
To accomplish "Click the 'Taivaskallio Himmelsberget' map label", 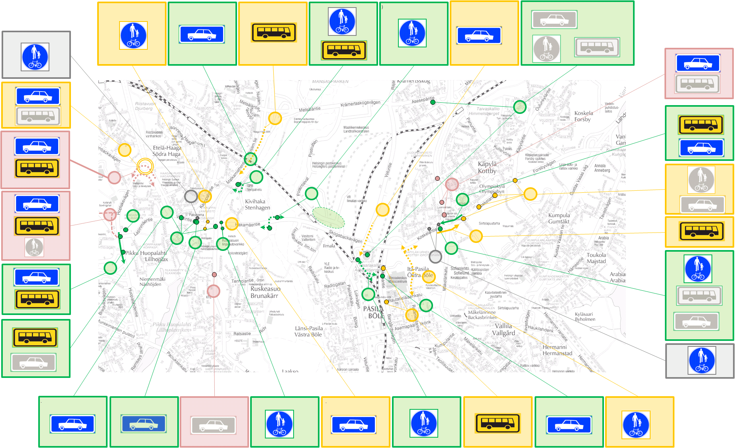I will coord(485,111).
